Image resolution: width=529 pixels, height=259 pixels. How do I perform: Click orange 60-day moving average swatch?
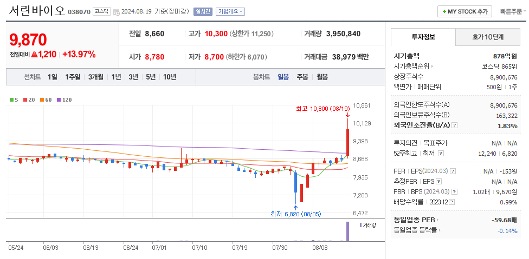pos(42,99)
